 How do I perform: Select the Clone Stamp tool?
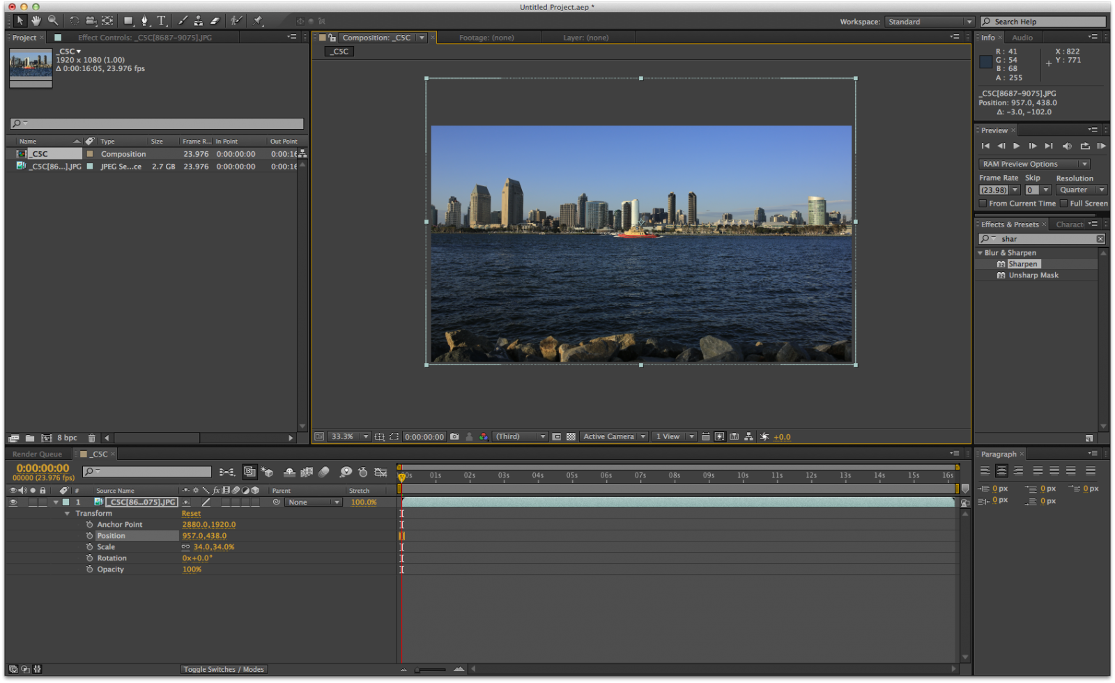coord(199,21)
